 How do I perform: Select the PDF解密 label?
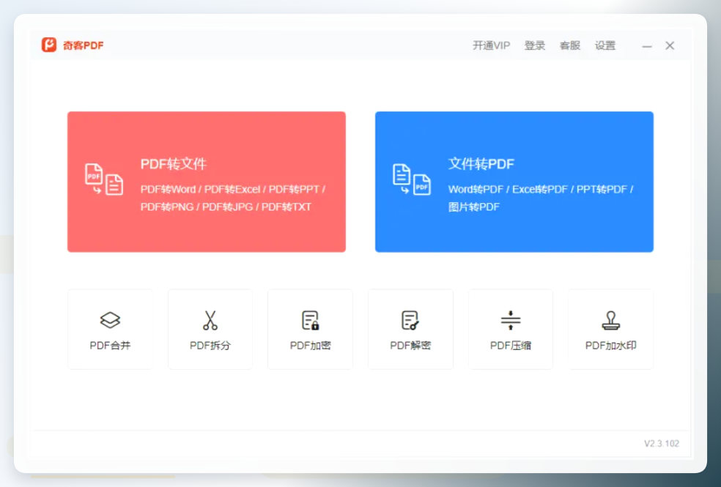tap(410, 346)
